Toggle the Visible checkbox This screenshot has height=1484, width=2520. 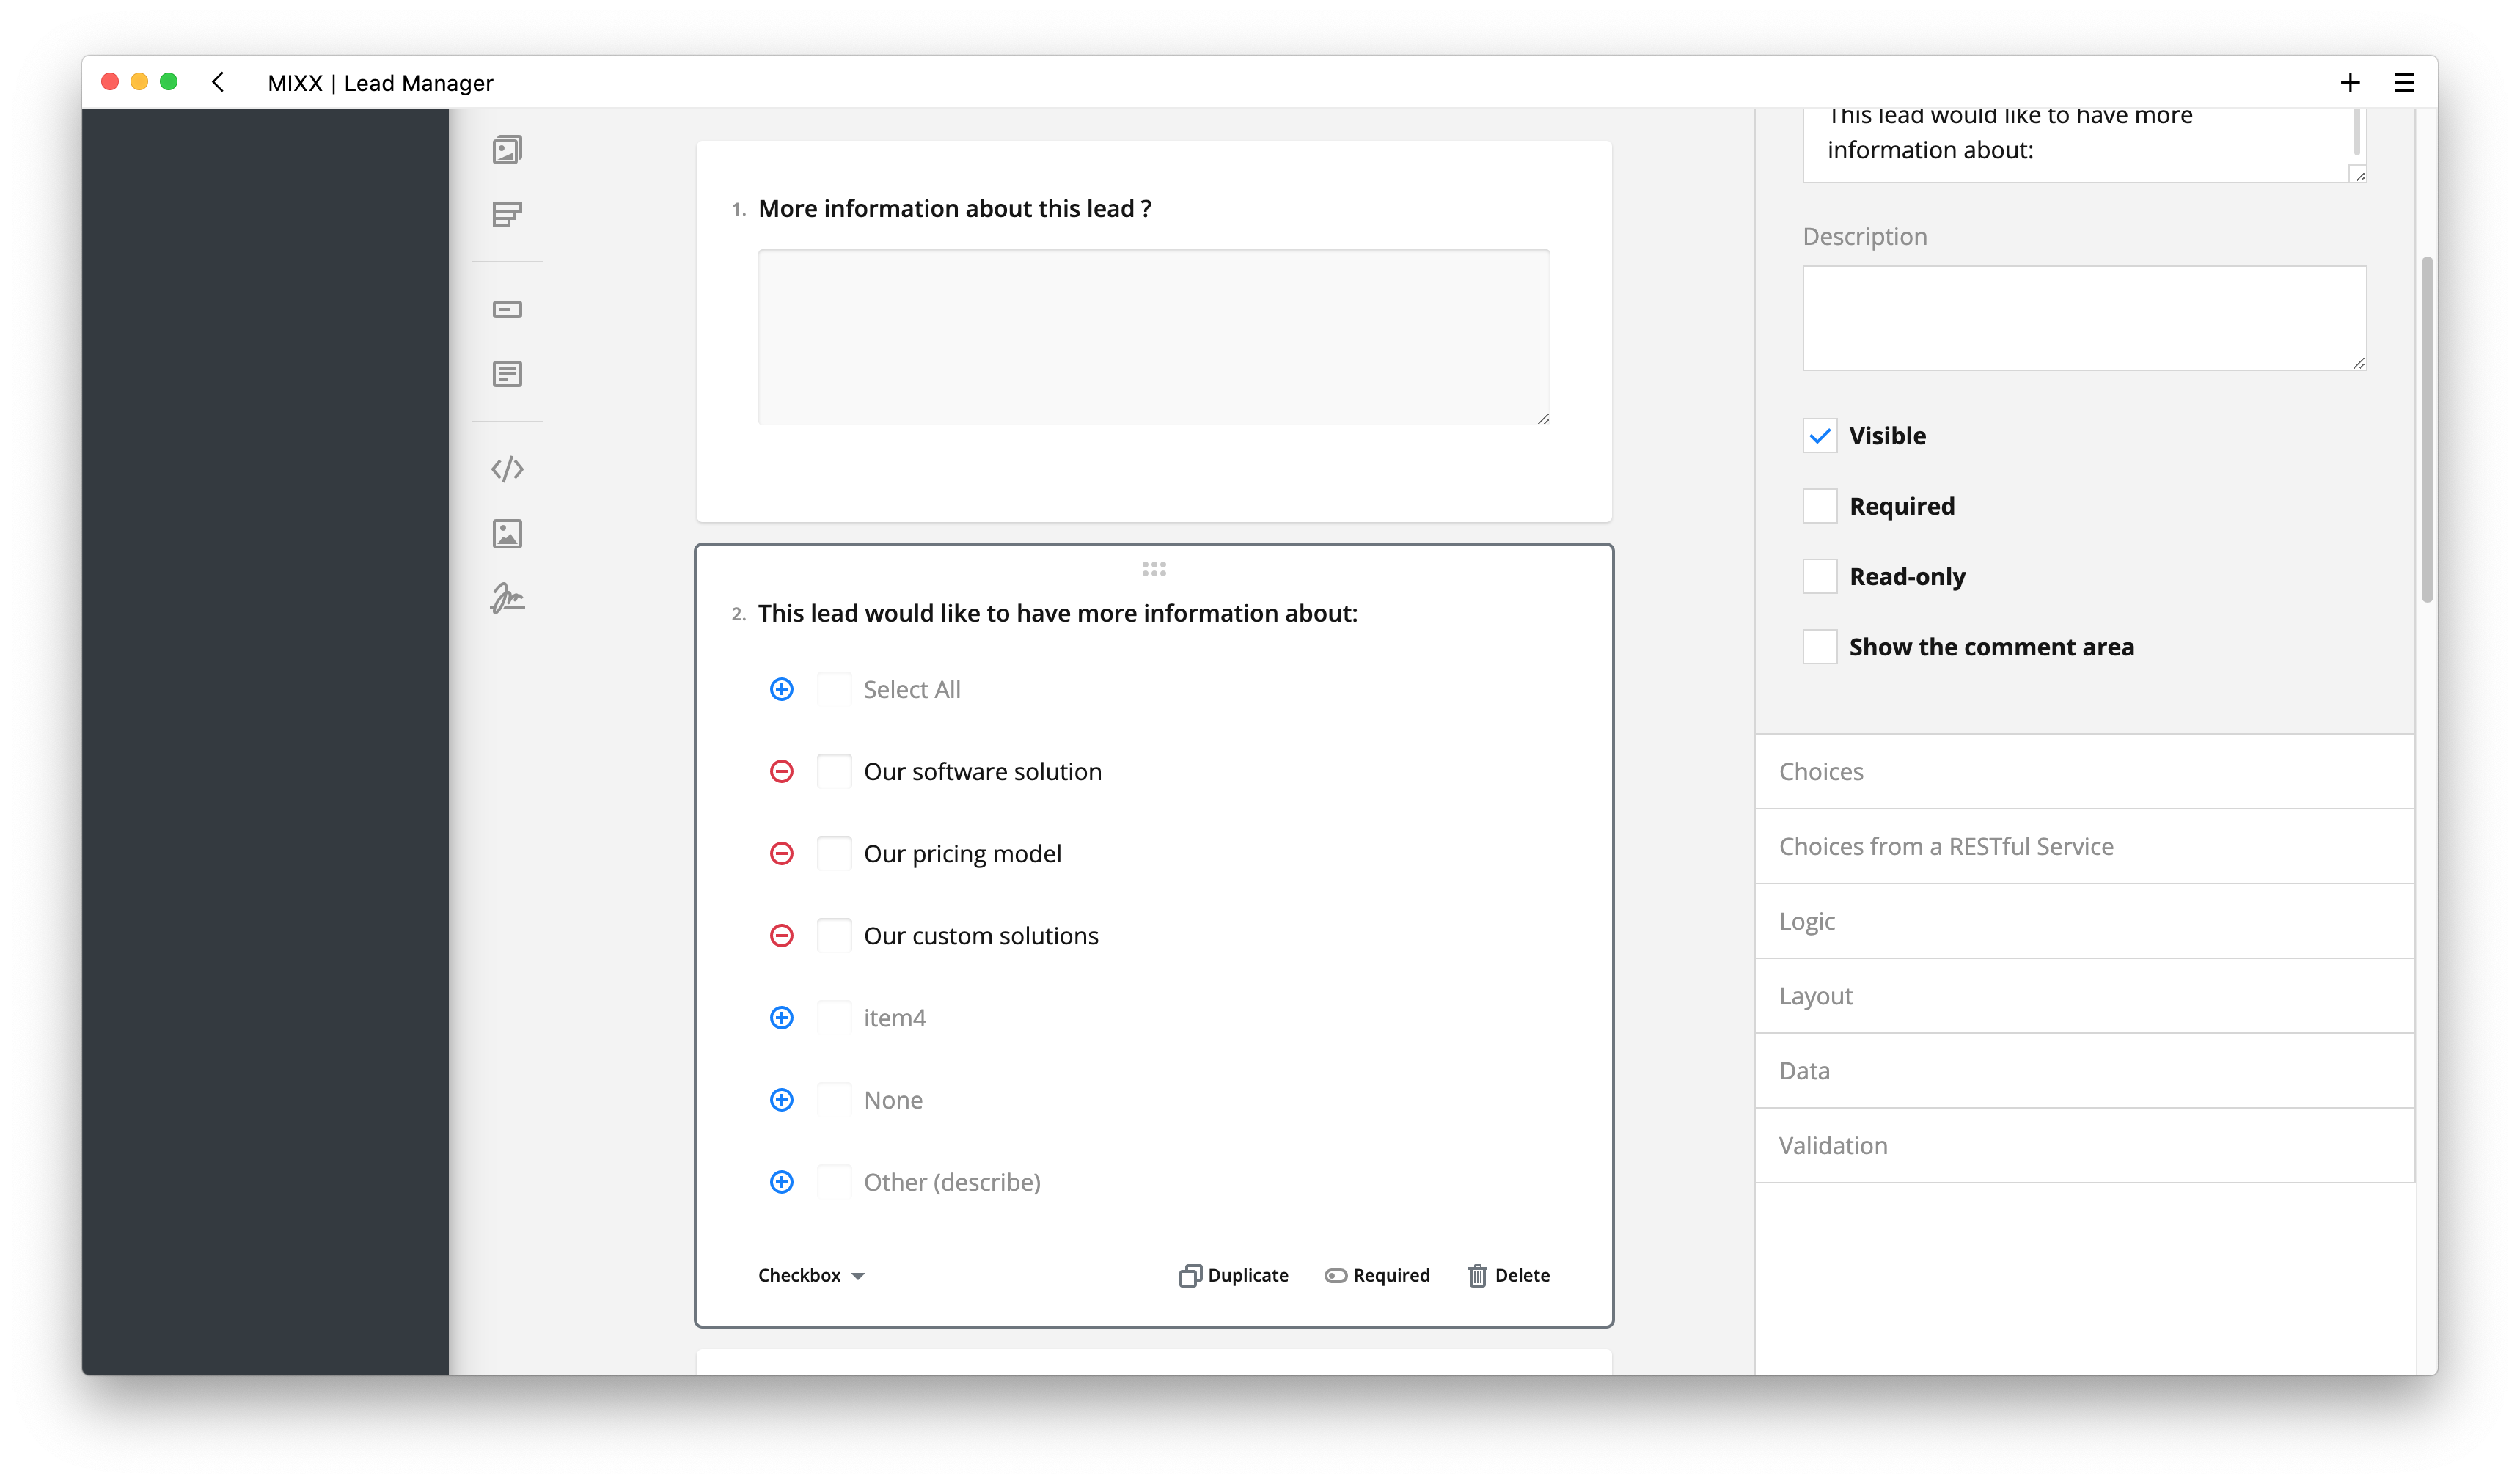(1820, 436)
